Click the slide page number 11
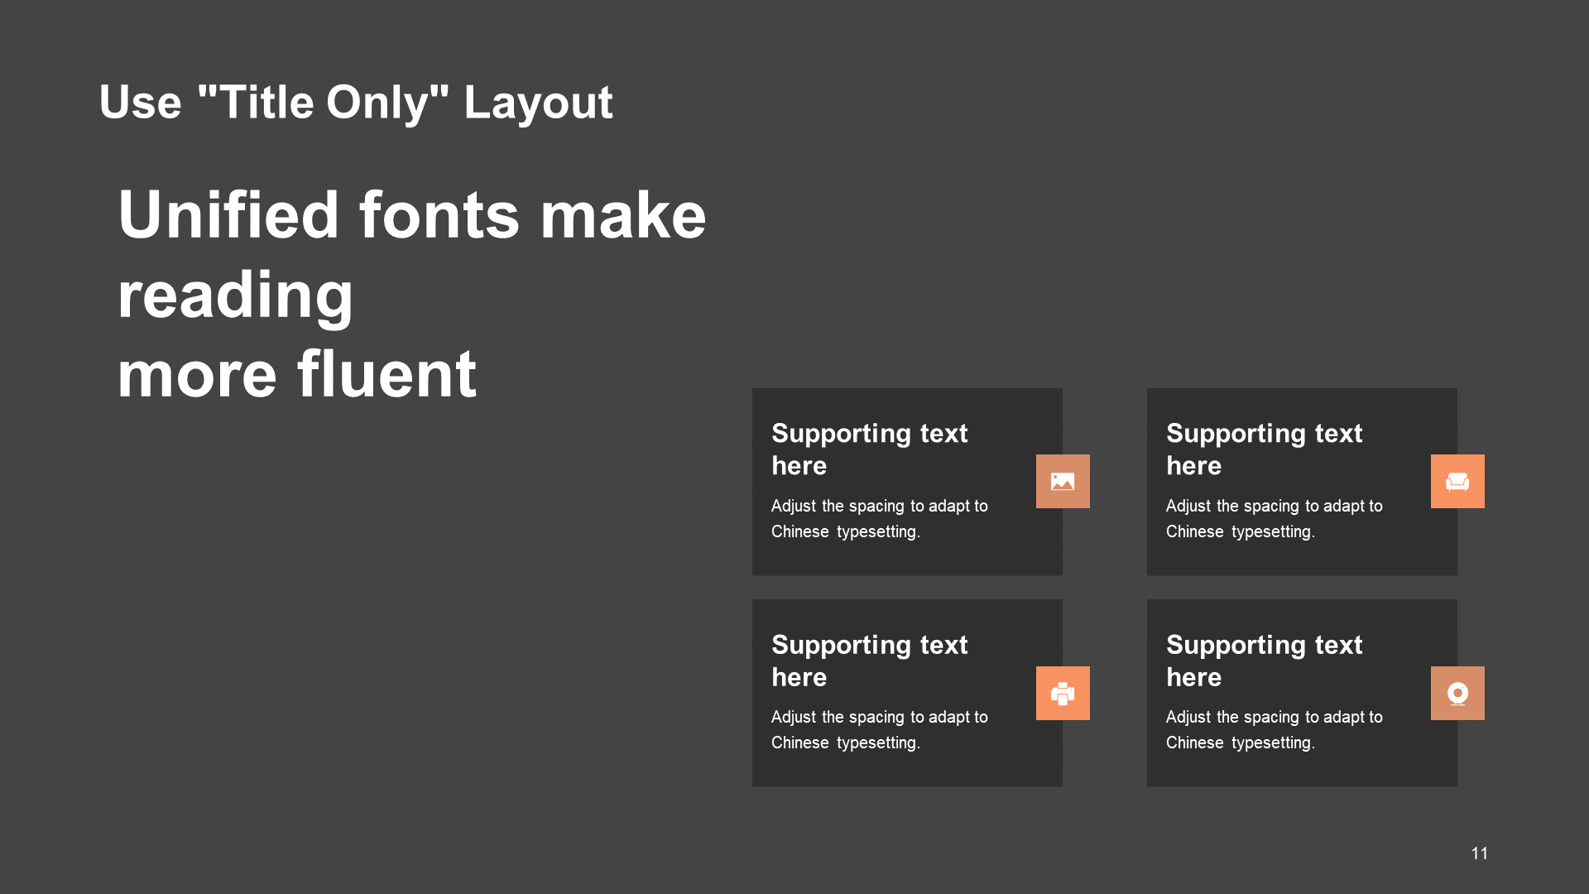 click(1480, 853)
